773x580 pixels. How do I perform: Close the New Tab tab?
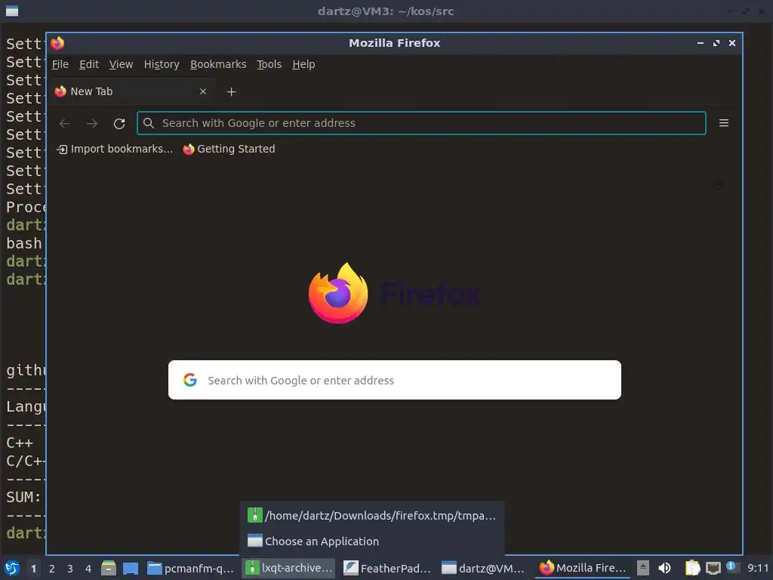click(x=202, y=91)
